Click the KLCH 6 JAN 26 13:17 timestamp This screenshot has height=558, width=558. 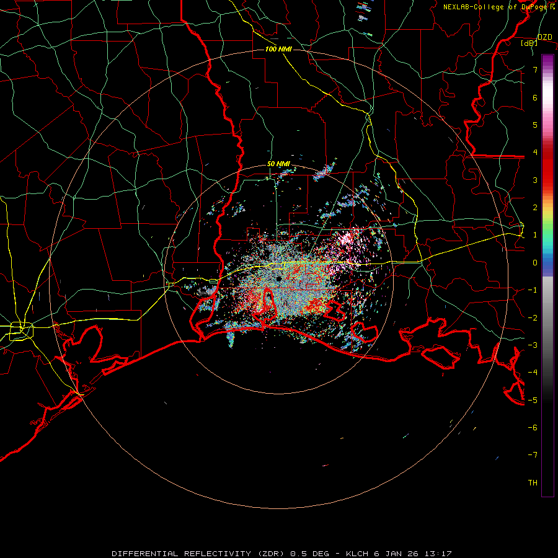pyautogui.click(x=399, y=554)
